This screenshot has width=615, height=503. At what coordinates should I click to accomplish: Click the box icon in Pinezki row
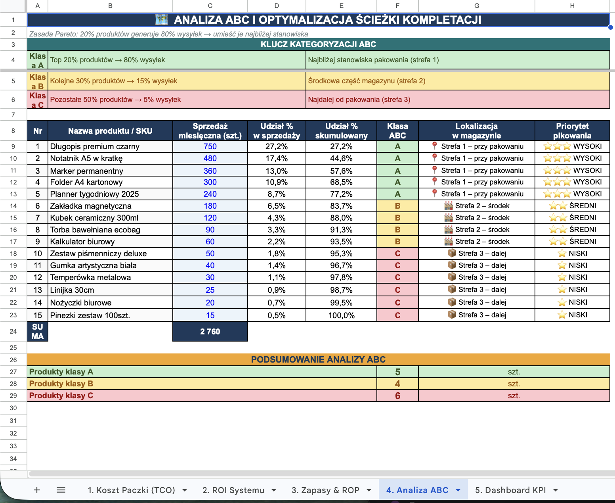[x=452, y=315]
